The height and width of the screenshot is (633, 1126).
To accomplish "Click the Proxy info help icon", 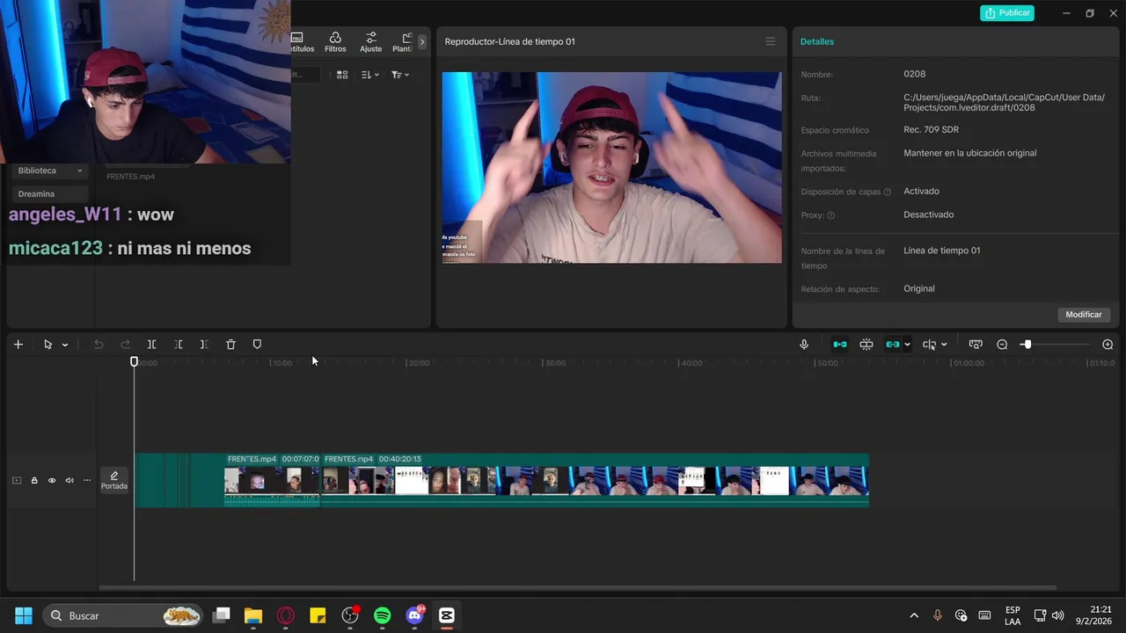I will 831,215.
